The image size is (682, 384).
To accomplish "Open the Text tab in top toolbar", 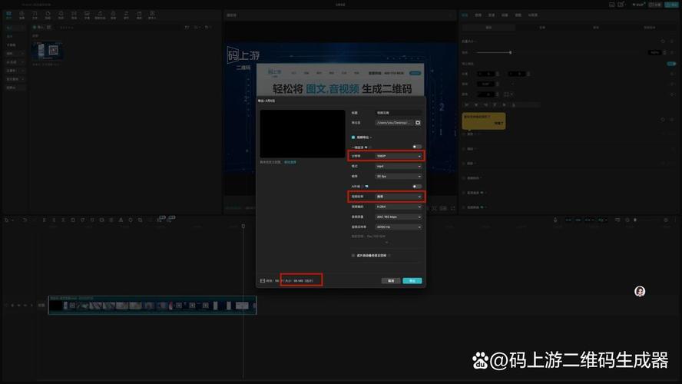I will 35,15.
